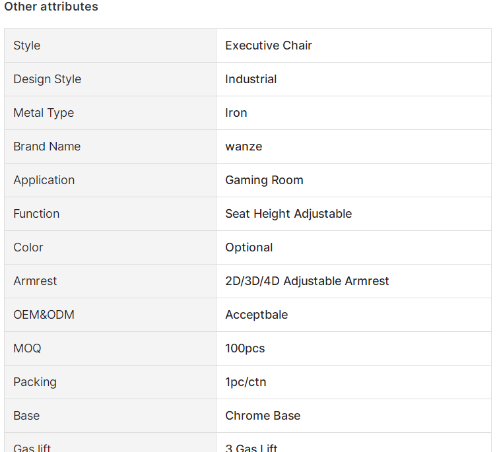Click the 'Brand Name' label
The width and height of the screenshot is (497, 452).
(x=47, y=146)
